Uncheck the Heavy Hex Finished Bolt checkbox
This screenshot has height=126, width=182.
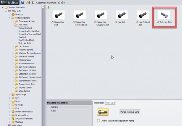pyautogui.click(x=73, y=22)
